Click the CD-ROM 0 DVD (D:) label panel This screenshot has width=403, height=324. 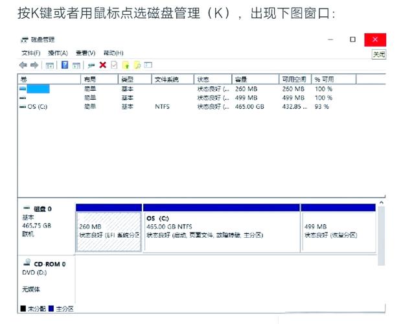47,279
